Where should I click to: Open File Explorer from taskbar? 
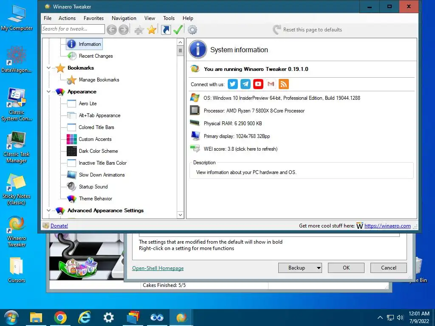(x=36, y=318)
